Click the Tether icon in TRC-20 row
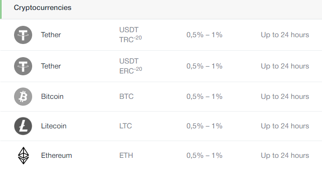 [x=23, y=35]
